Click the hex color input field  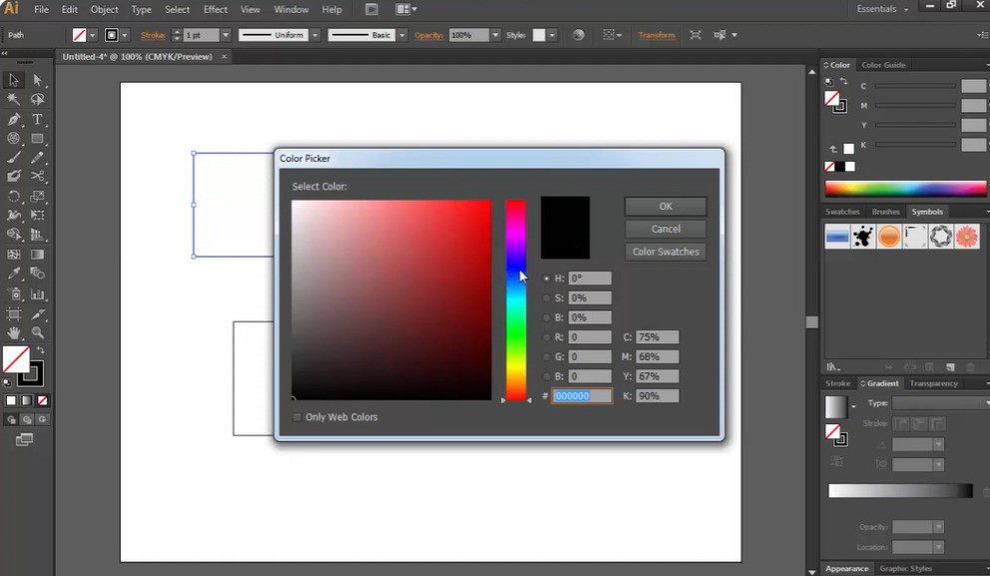[x=582, y=396]
